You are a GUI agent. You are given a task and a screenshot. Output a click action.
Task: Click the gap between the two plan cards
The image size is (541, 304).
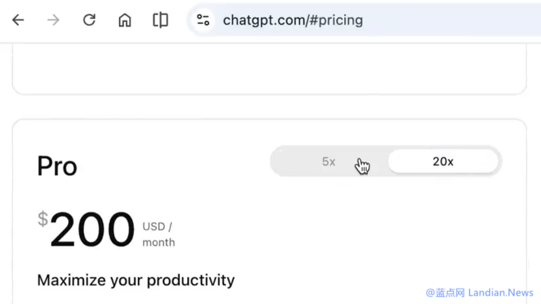coord(269,107)
